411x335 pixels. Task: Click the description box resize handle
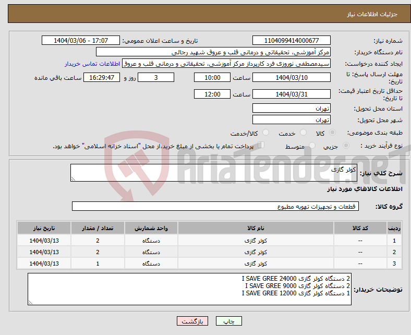(x=73, y=178)
